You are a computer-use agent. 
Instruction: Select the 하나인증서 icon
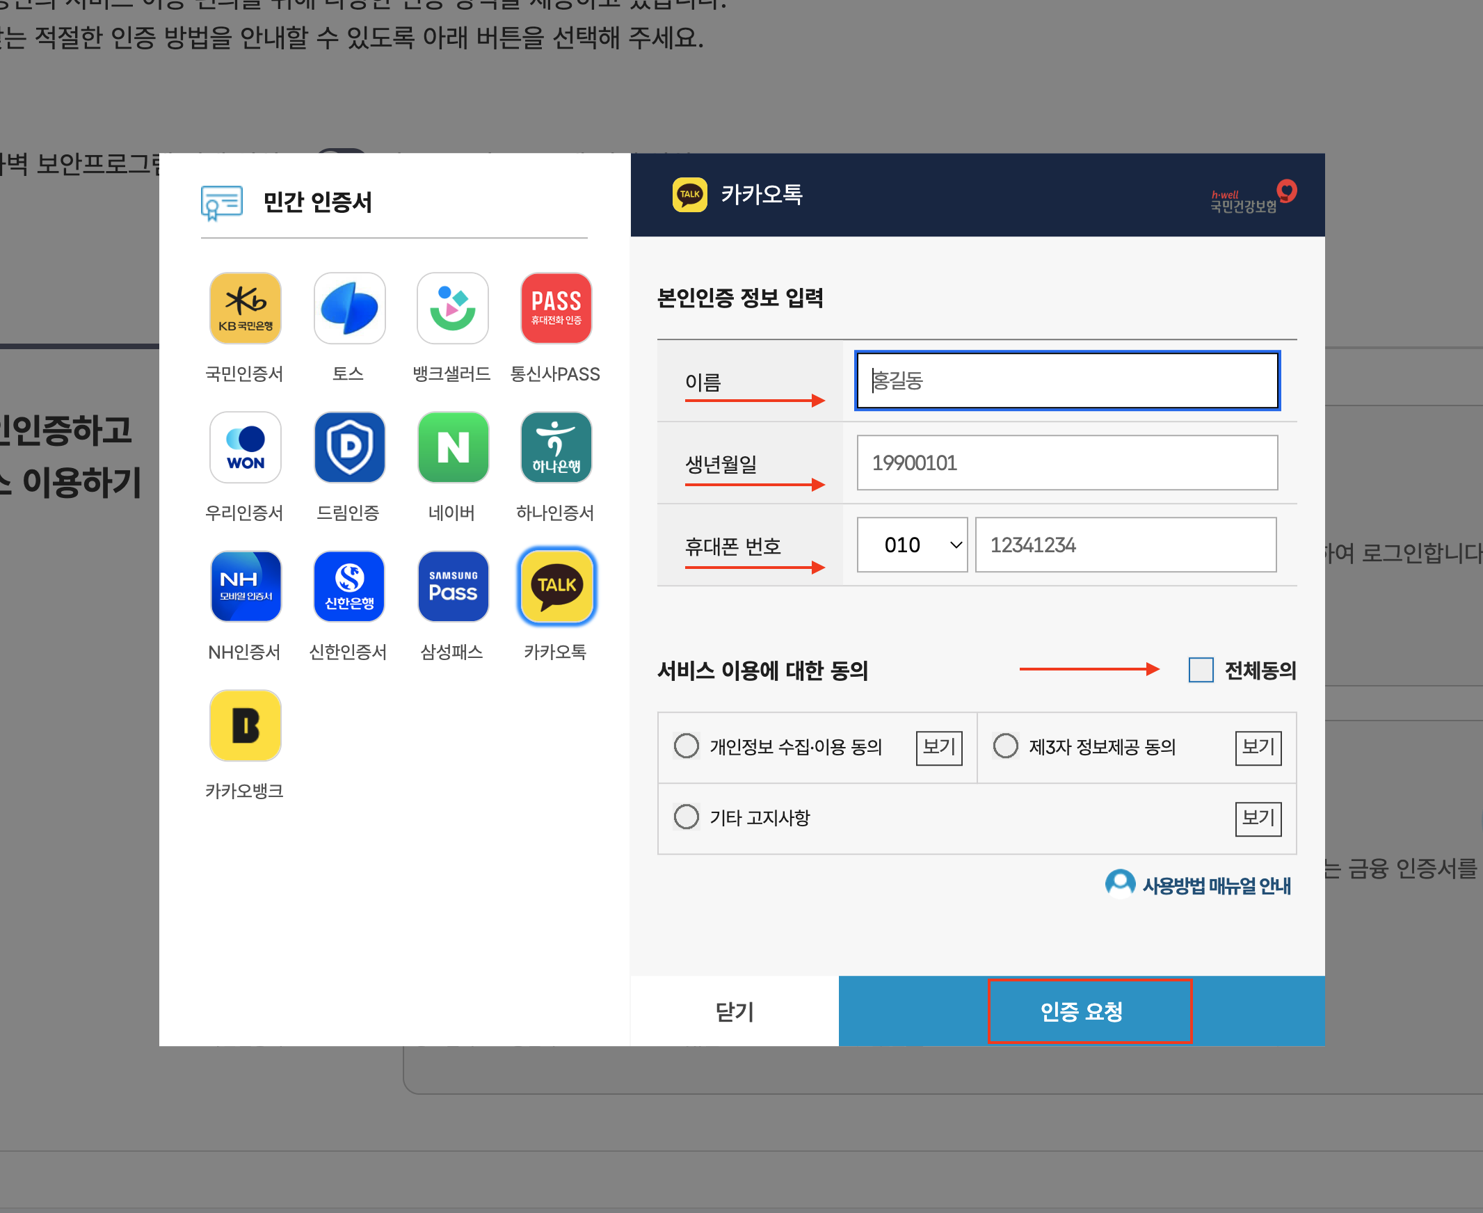click(x=556, y=447)
